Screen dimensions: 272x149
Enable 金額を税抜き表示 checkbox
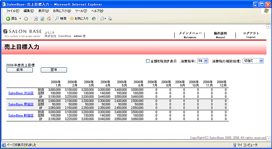tap(148, 61)
